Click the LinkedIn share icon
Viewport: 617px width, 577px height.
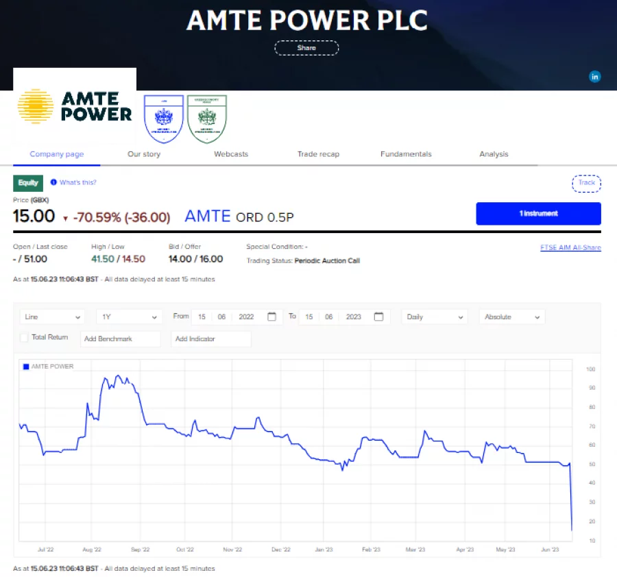click(x=594, y=77)
